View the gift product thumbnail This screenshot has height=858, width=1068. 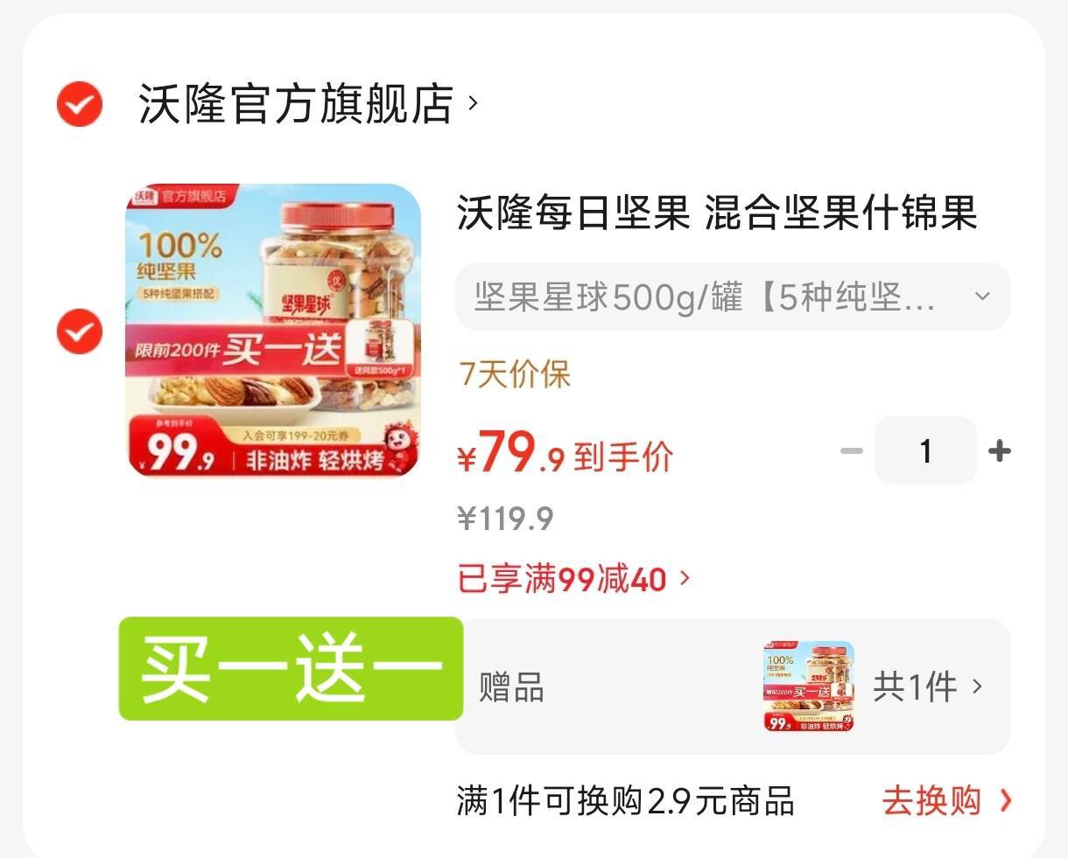coord(809,687)
